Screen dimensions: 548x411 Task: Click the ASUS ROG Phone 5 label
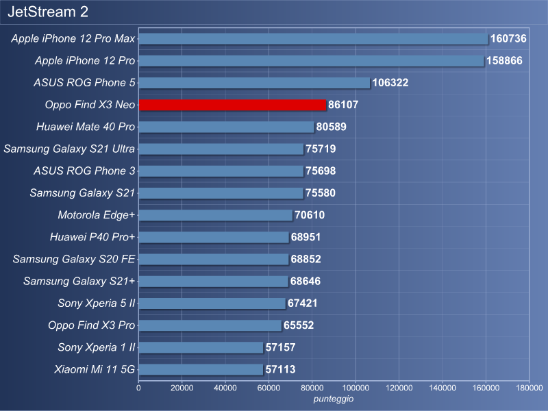pos(84,82)
